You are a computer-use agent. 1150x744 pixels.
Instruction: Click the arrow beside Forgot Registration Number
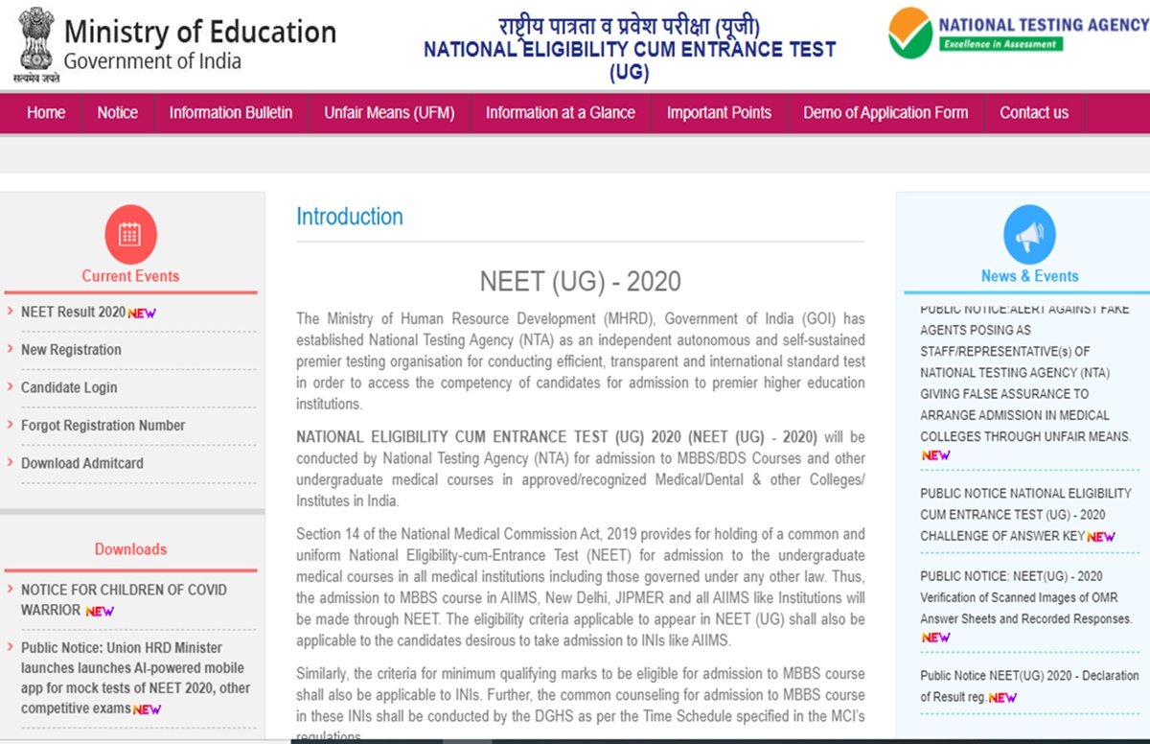(x=10, y=425)
